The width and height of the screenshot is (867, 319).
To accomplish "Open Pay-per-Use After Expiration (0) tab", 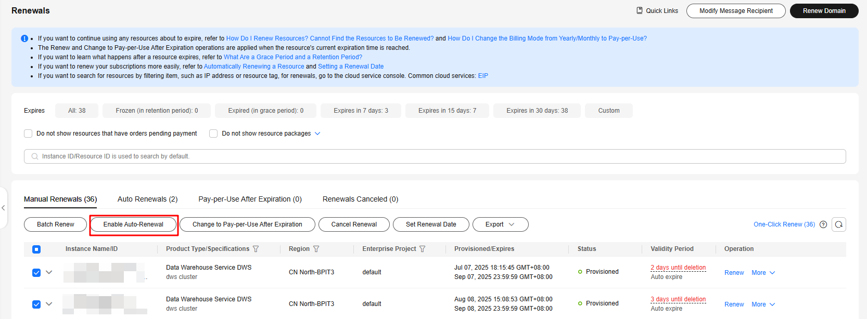I will pyautogui.click(x=250, y=199).
